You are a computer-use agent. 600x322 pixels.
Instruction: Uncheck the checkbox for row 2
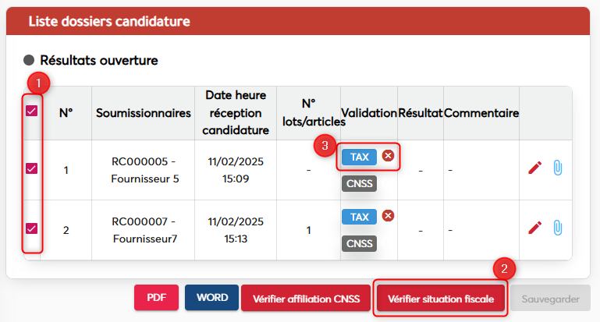click(x=32, y=228)
